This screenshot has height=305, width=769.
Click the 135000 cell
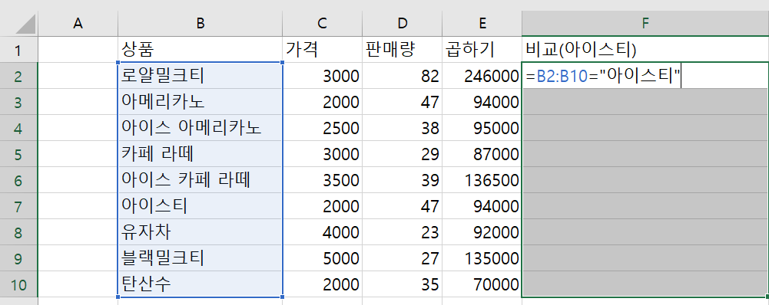pos(482,258)
